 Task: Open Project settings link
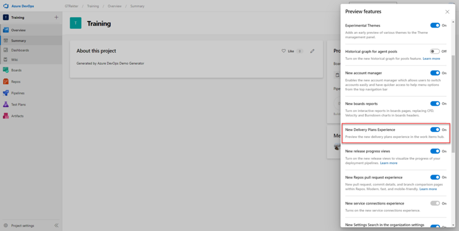[23, 226]
